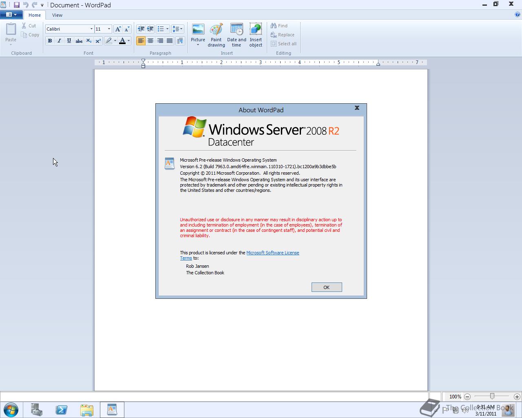Expand the bullet list style arrow
The height and width of the screenshot is (418, 522).
(x=167, y=29)
